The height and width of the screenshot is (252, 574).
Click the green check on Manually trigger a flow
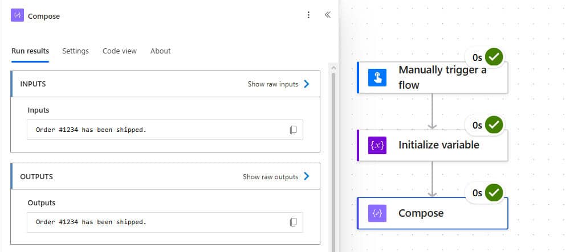[494, 57]
